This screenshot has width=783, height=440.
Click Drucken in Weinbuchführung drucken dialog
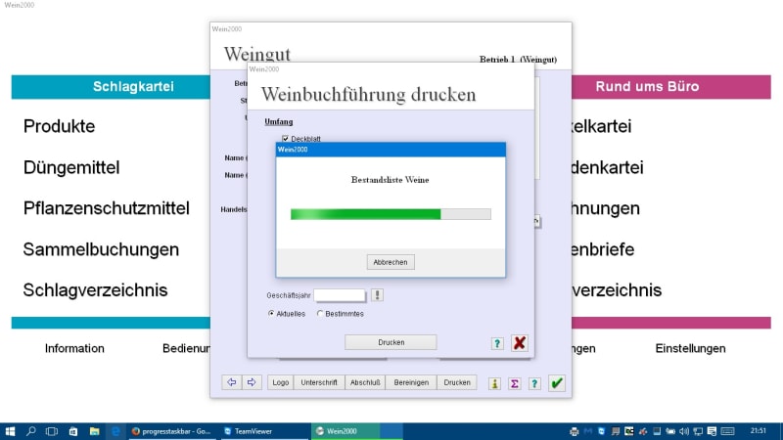(391, 342)
